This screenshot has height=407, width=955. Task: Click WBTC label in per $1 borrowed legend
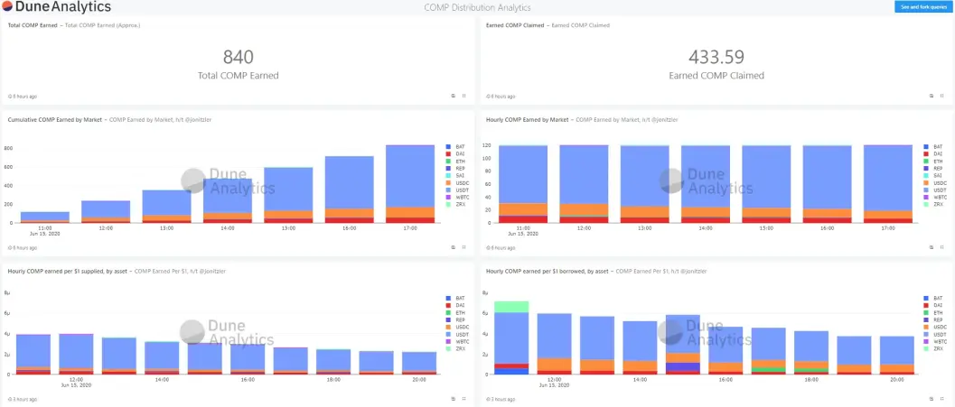pos(941,341)
